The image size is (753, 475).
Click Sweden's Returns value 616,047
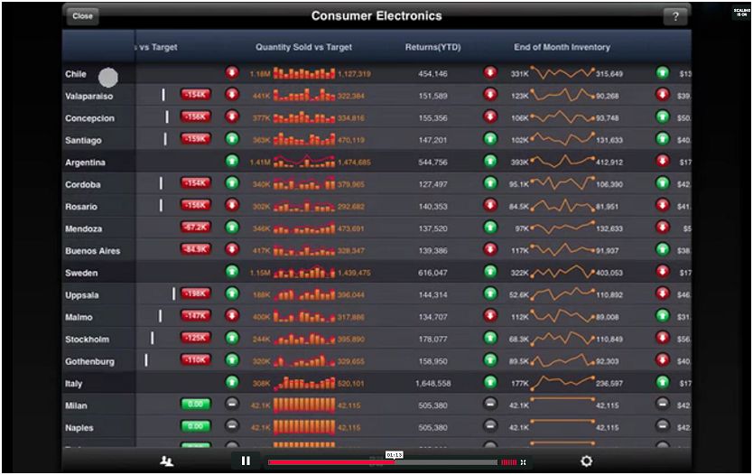[x=432, y=273]
